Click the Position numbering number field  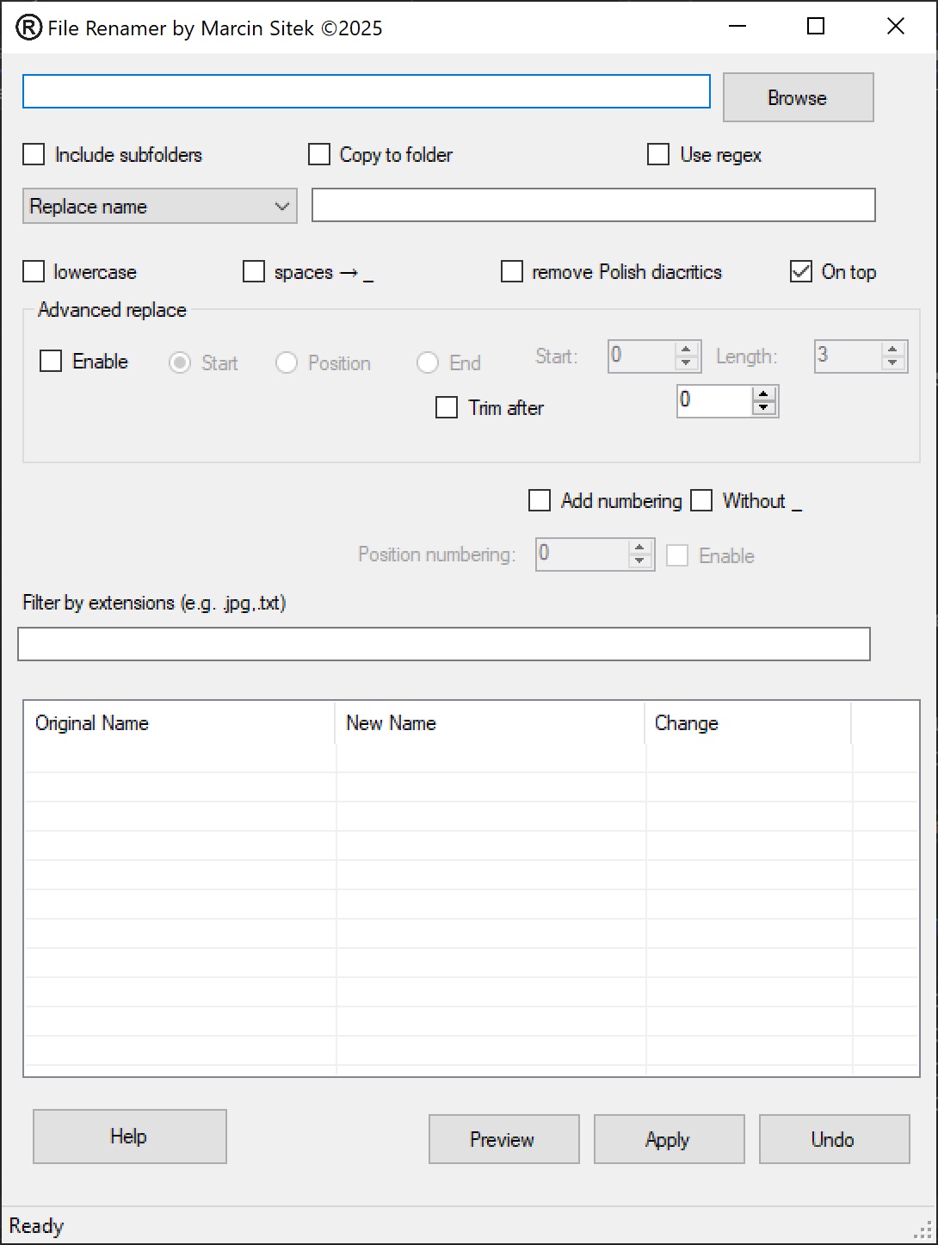[x=583, y=554]
